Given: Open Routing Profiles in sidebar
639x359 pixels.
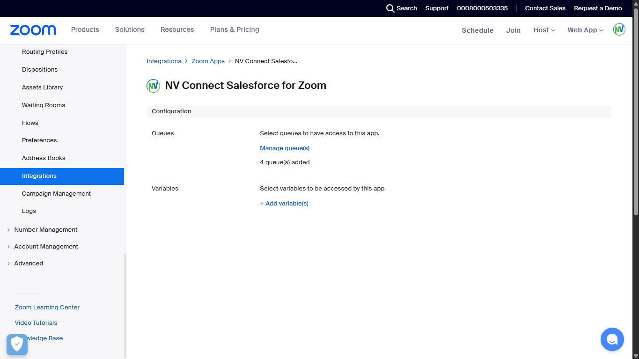Looking at the screenshot, I should pos(45,52).
